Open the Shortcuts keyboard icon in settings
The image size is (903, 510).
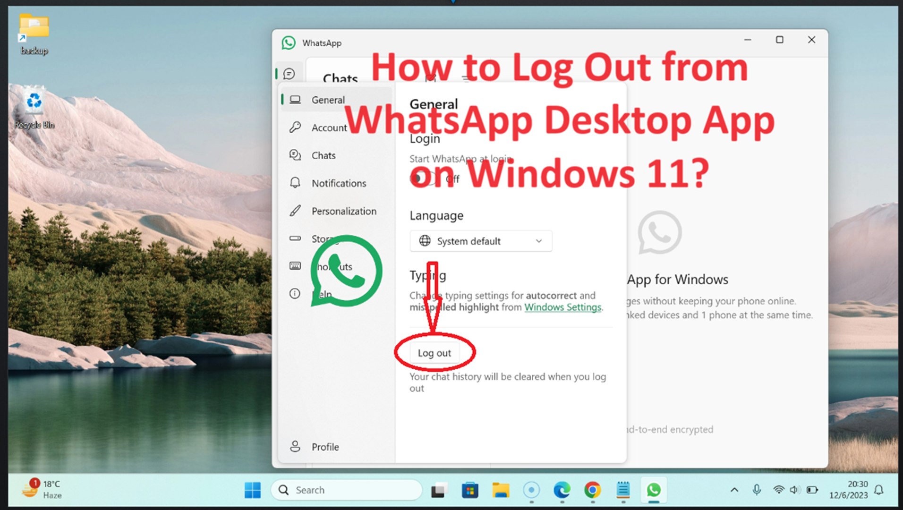(295, 266)
